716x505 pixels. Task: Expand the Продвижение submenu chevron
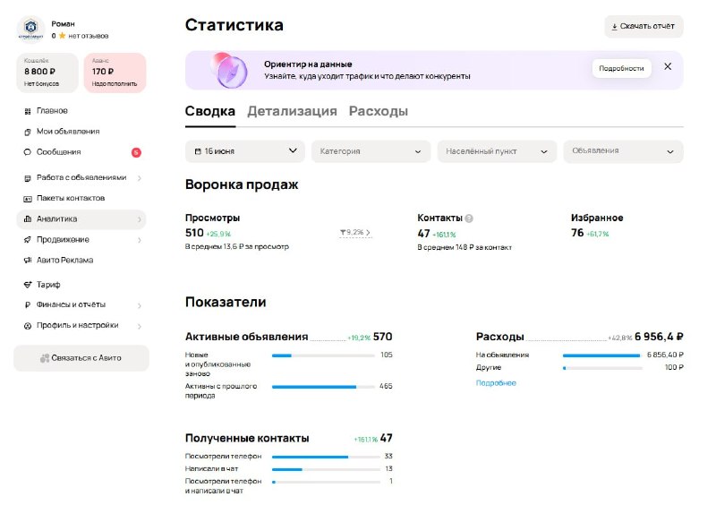point(140,240)
